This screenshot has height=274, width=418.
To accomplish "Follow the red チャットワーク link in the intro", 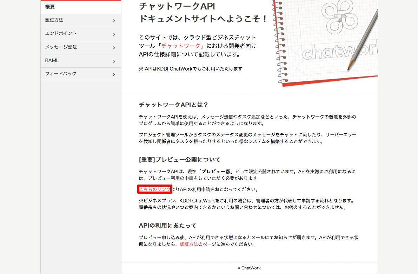I will pos(181,46).
